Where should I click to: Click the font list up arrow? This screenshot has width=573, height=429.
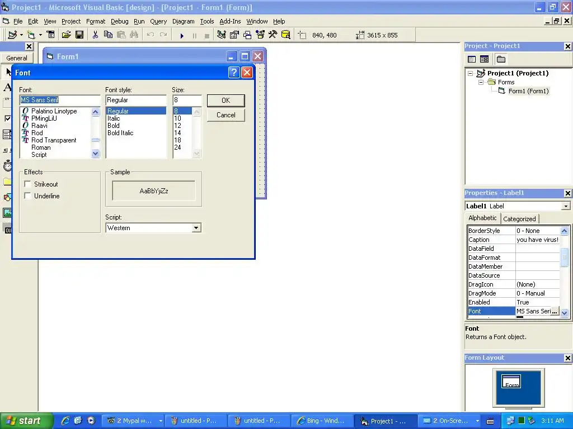(x=95, y=112)
